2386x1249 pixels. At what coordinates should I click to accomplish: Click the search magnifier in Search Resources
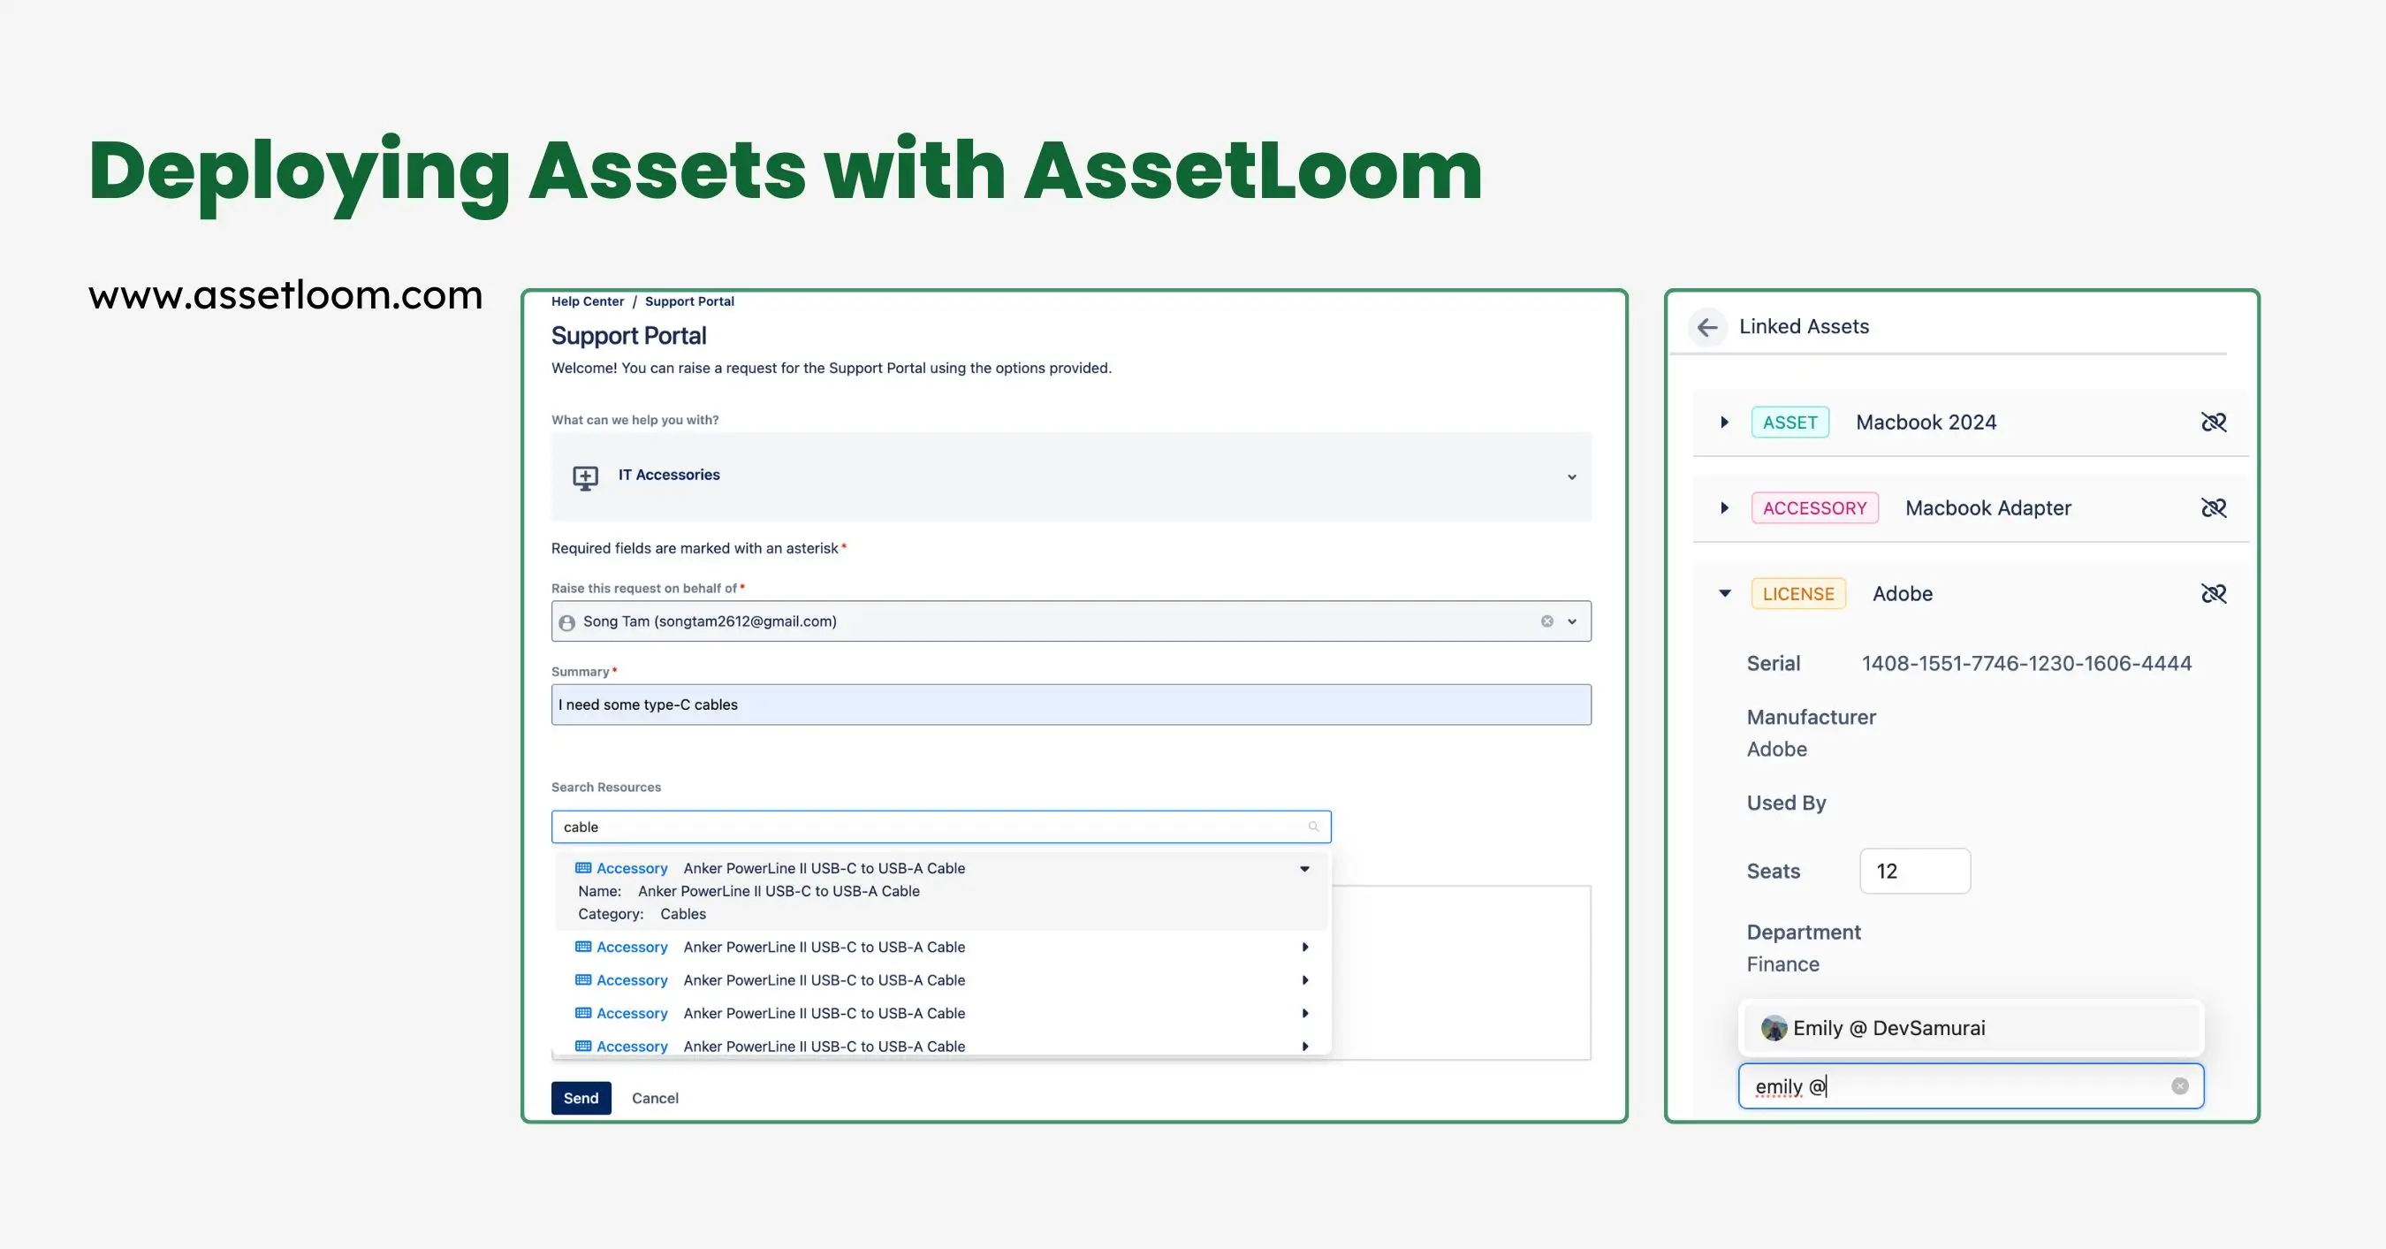1312,826
